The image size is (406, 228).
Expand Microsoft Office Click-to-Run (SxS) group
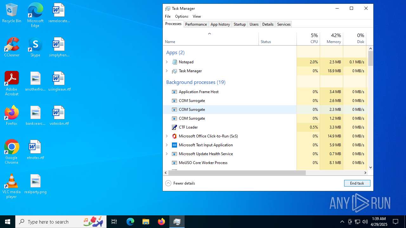point(167,136)
